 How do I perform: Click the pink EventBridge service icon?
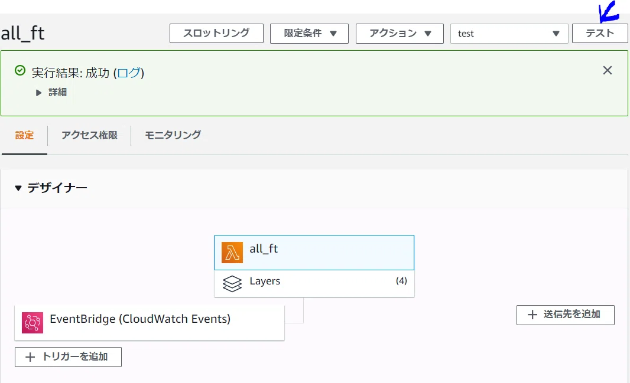(x=33, y=323)
